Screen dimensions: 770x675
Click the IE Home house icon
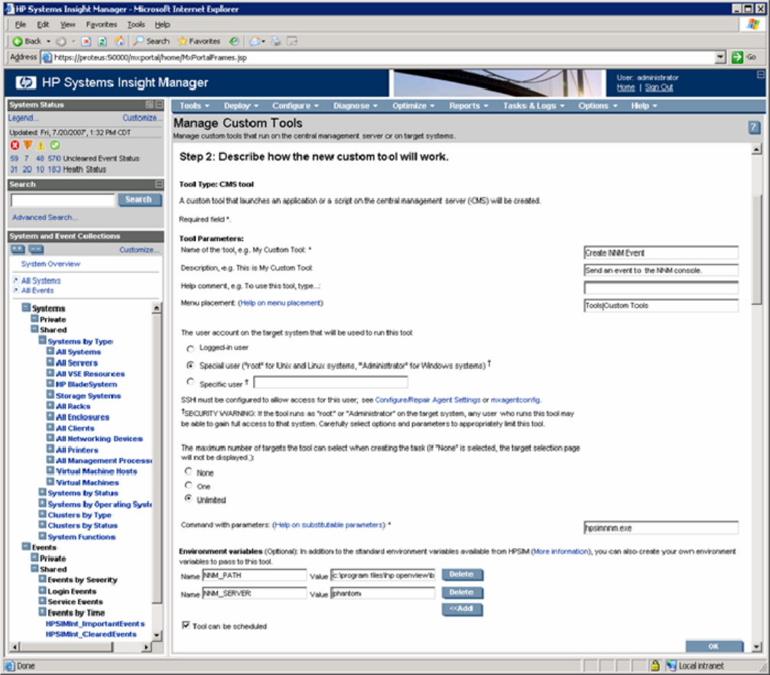pos(119,41)
